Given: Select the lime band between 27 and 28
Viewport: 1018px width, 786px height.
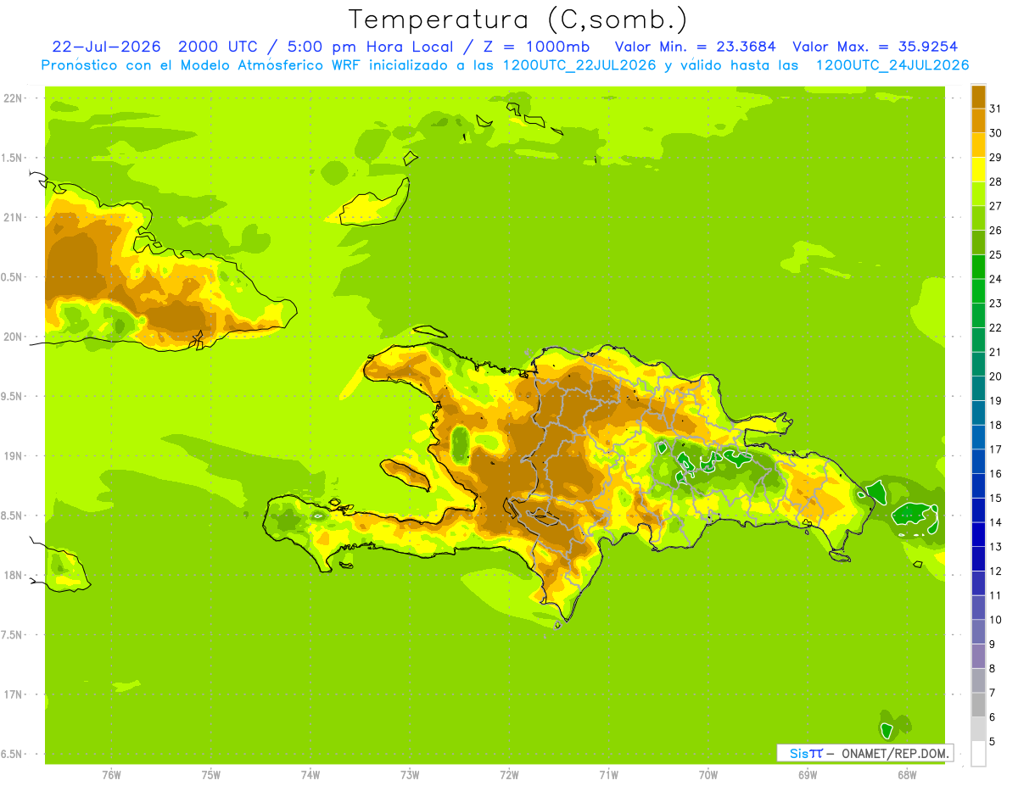Looking at the screenshot, I should tap(978, 193).
